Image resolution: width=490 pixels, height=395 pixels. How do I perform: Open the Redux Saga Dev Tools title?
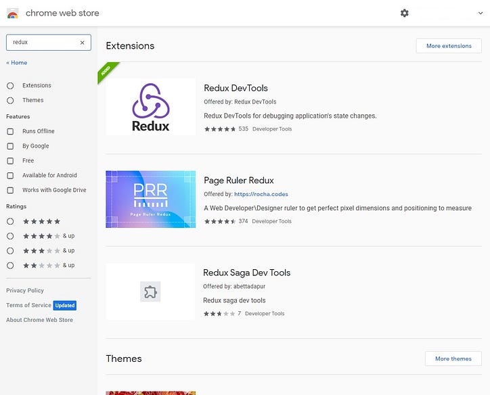(246, 273)
